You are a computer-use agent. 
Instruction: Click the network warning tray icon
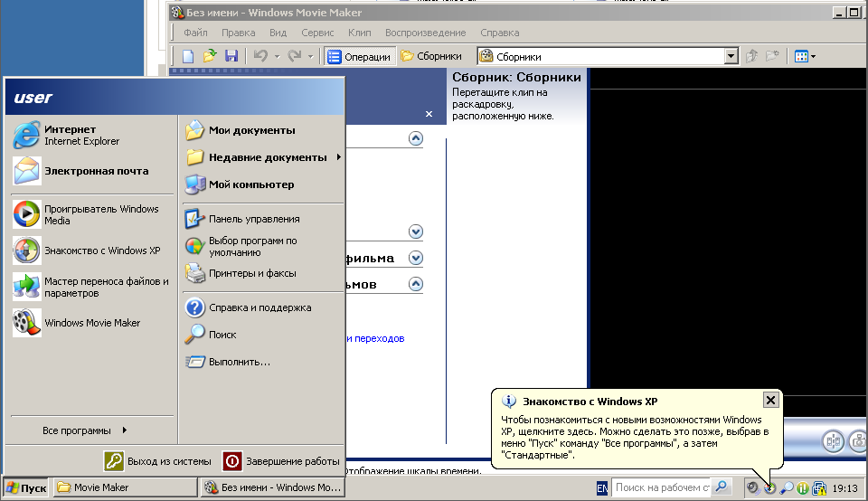[819, 488]
